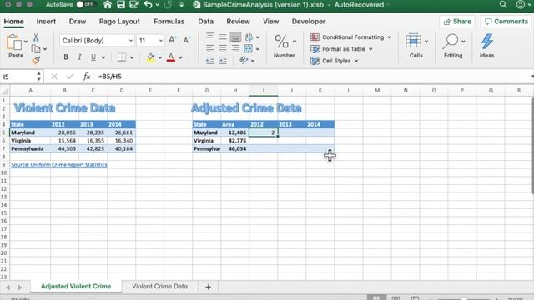This screenshot has width=534, height=300.
Task: Click the Save icon in title bar
Action: click(x=121, y=5)
